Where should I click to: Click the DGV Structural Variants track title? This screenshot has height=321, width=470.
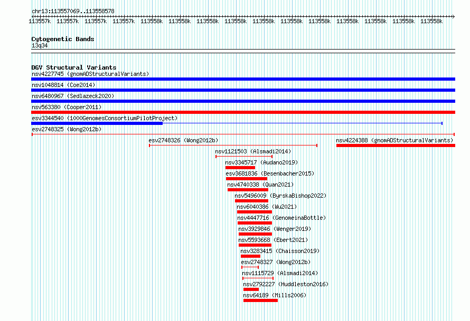74,67
